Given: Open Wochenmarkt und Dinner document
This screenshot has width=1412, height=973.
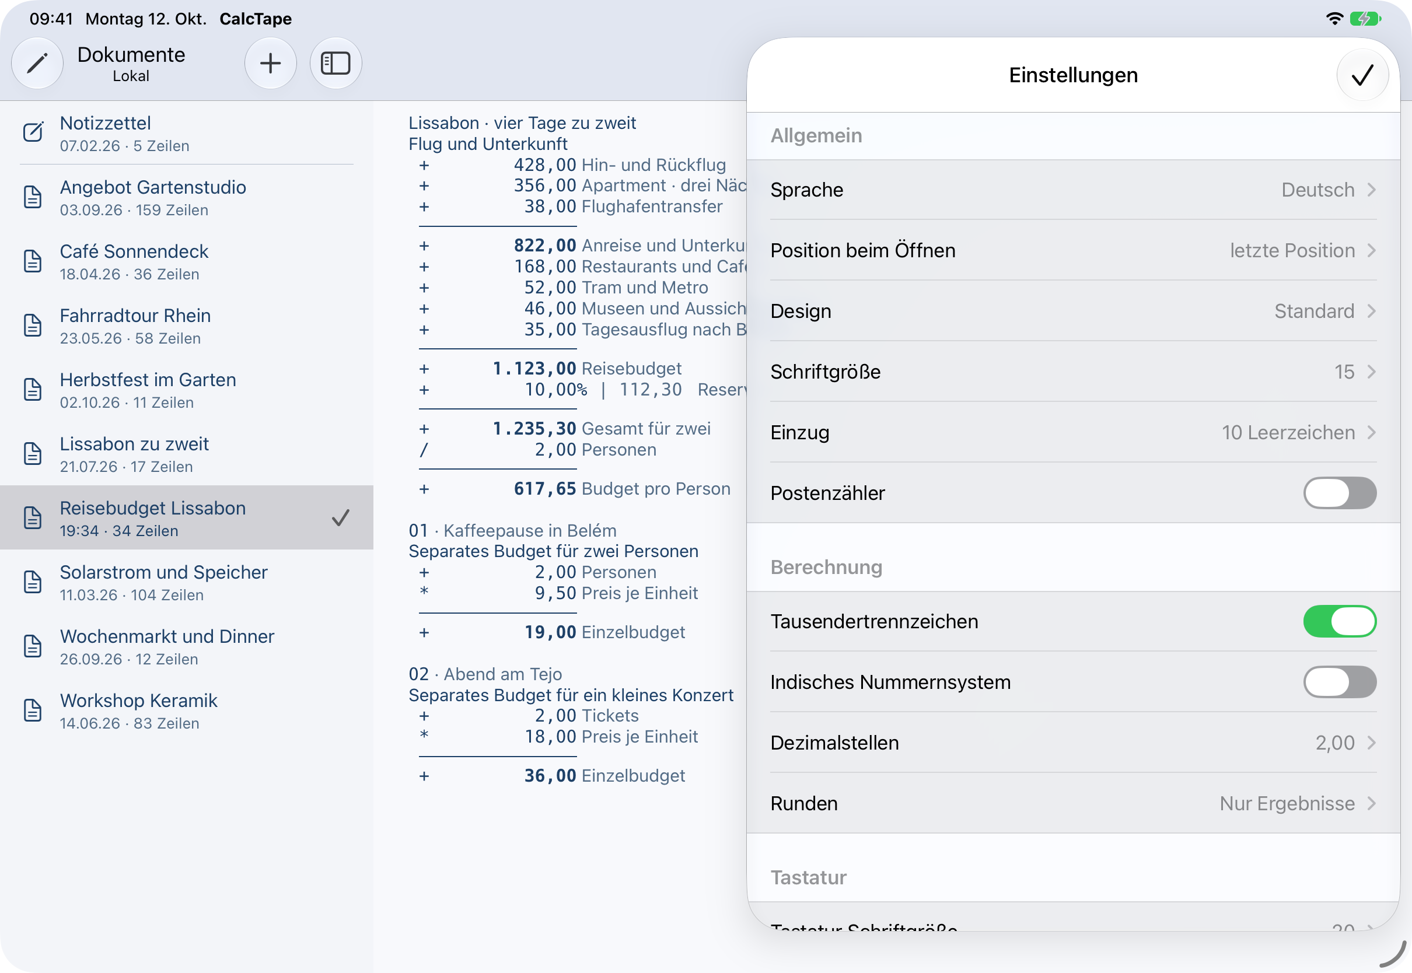Looking at the screenshot, I should (187, 646).
